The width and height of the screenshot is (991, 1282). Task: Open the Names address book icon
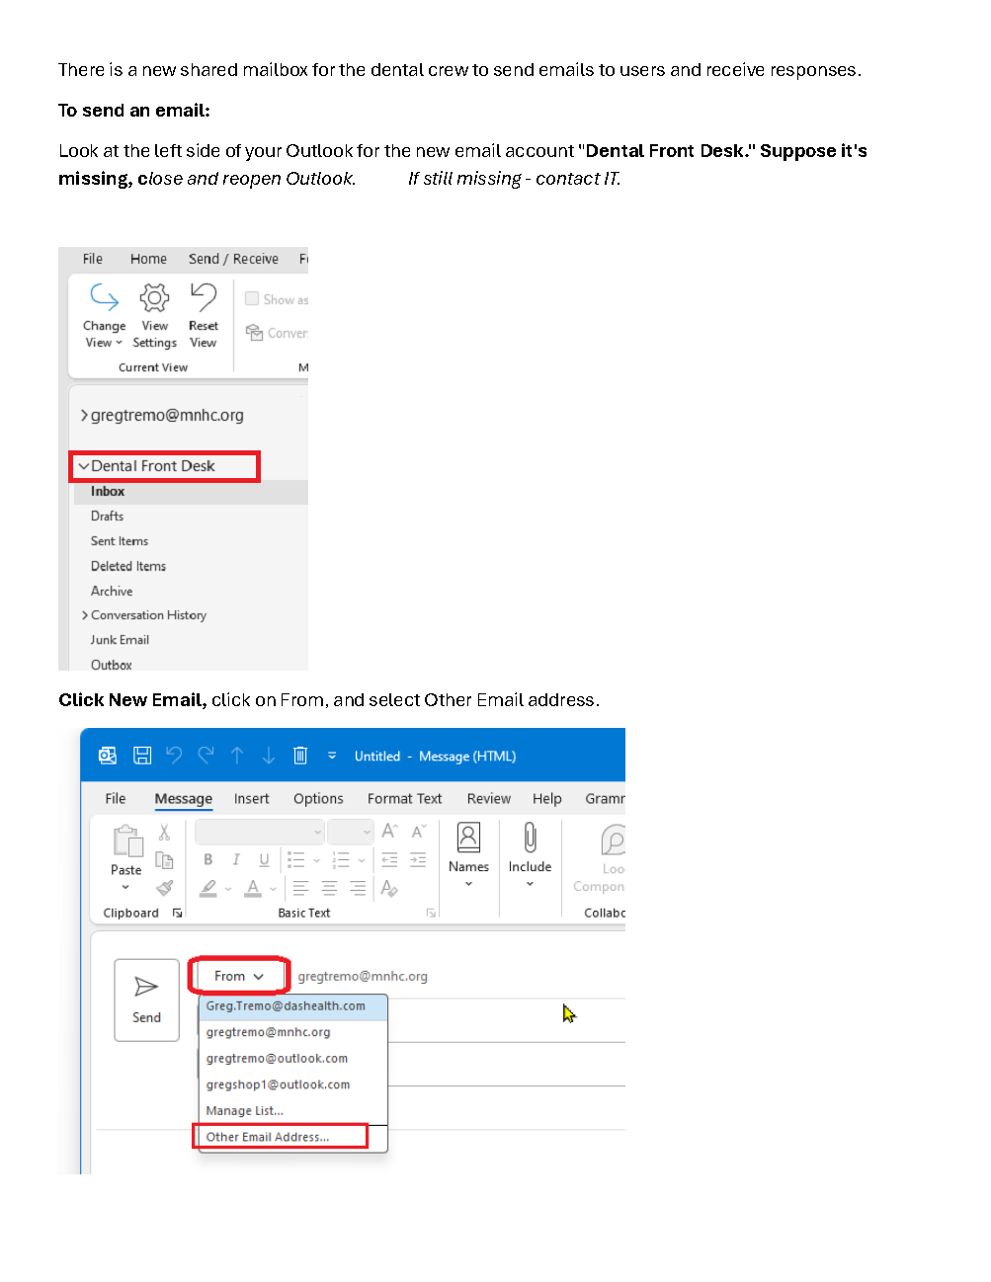(468, 839)
